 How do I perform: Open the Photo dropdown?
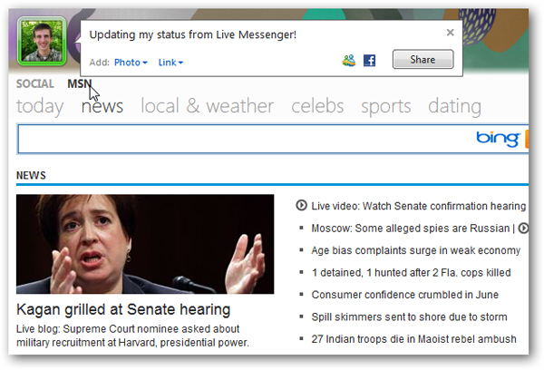(131, 63)
